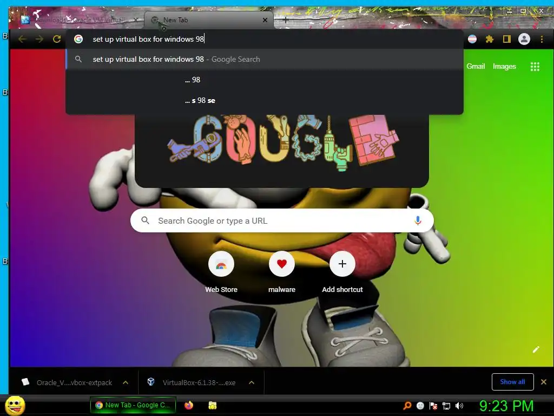This screenshot has height=416, width=554.
Task: Select the 'set up virtual box for windows 98' Google Search suggestion
Action: coord(264,60)
